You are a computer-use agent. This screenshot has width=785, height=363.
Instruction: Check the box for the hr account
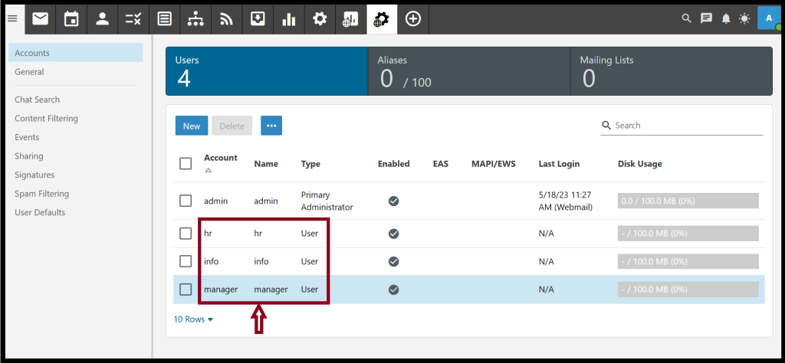point(186,234)
